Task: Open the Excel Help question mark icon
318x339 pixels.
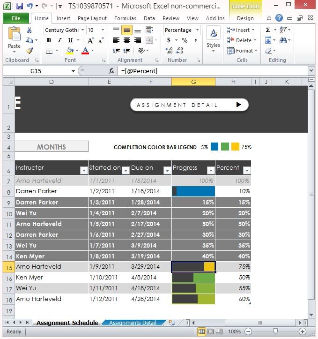Action: (x=279, y=18)
